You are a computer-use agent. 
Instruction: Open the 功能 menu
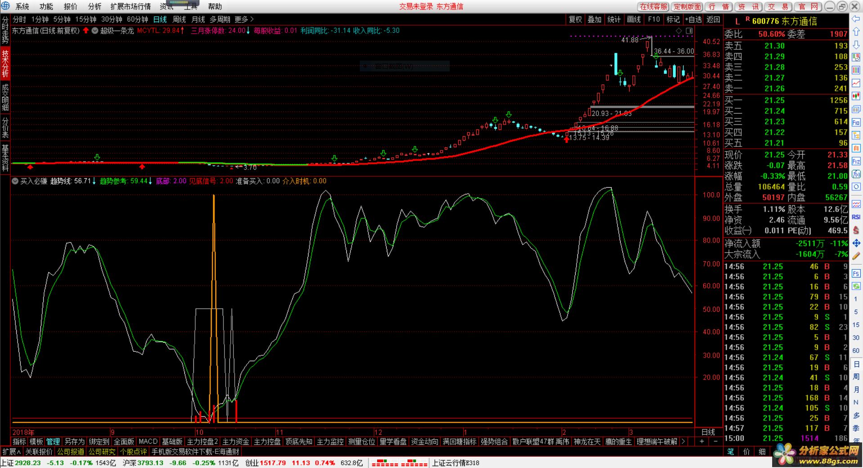click(x=46, y=6)
